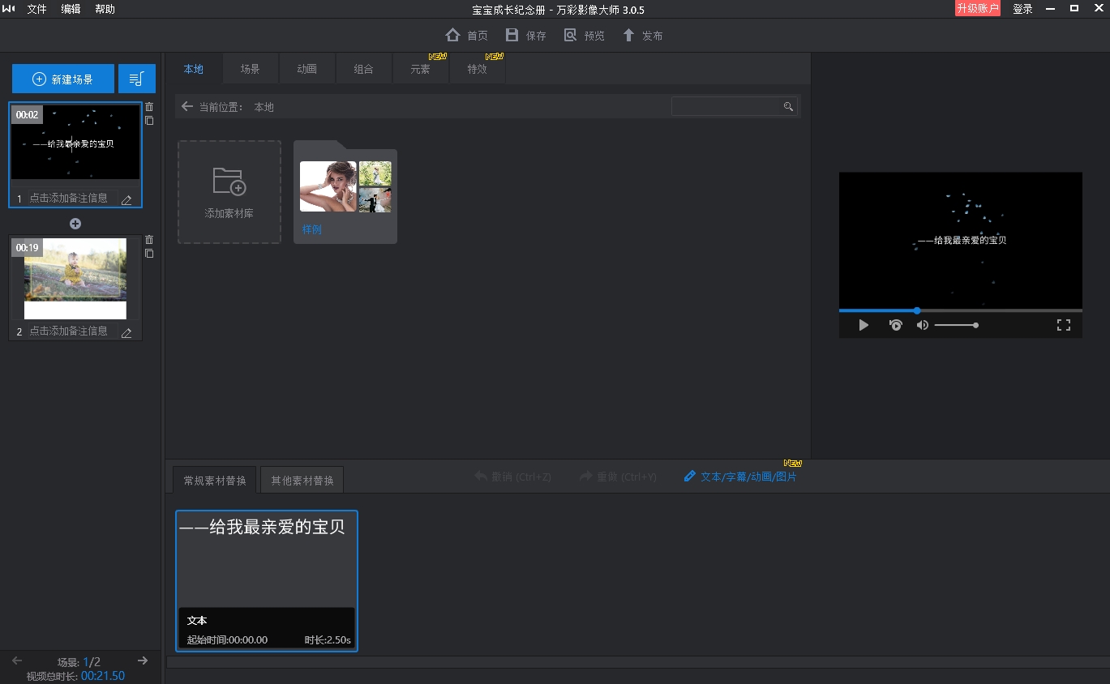Switch to the 场景 tab
This screenshot has height=684, width=1110.
pyautogui.click(x=250, y=69)
